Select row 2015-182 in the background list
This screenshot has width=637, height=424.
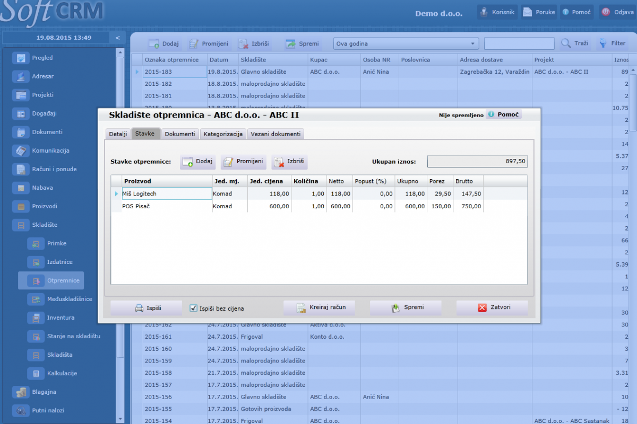coord(380,84)
